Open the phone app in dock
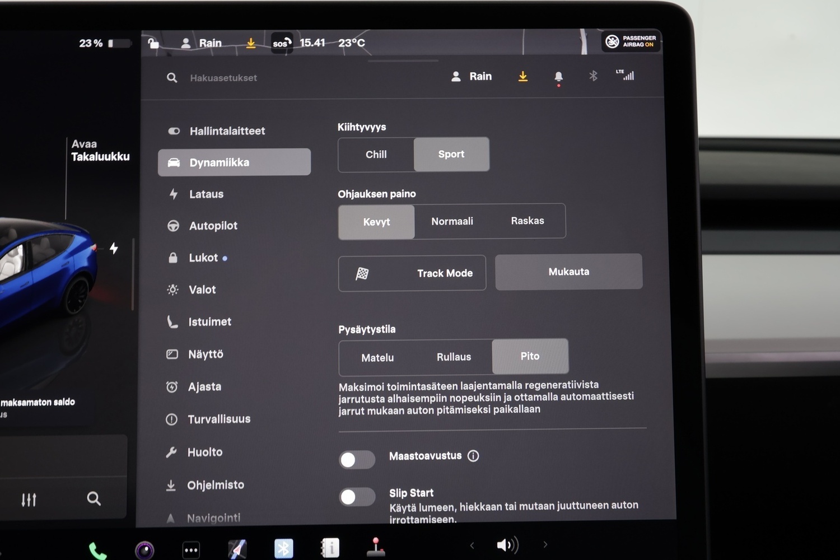Viewport: 840px width, 560px height. (x=97, y=551)
